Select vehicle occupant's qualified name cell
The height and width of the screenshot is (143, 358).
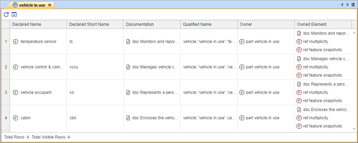click(209, 92)
